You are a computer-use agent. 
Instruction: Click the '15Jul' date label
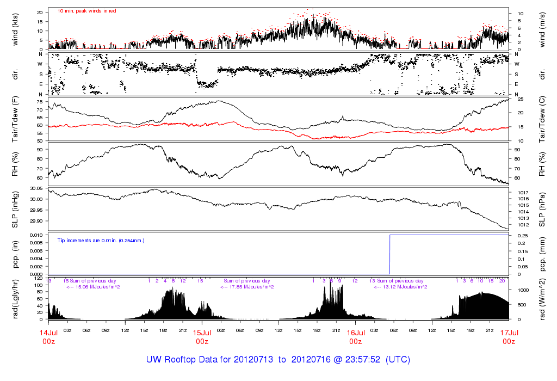tap(202, 333)
